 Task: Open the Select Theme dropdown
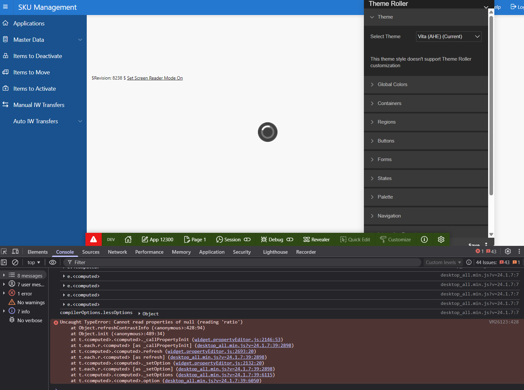pyautogui.click(x=448, y=37)
